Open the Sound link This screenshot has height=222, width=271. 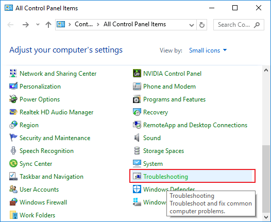pos(152,138)
